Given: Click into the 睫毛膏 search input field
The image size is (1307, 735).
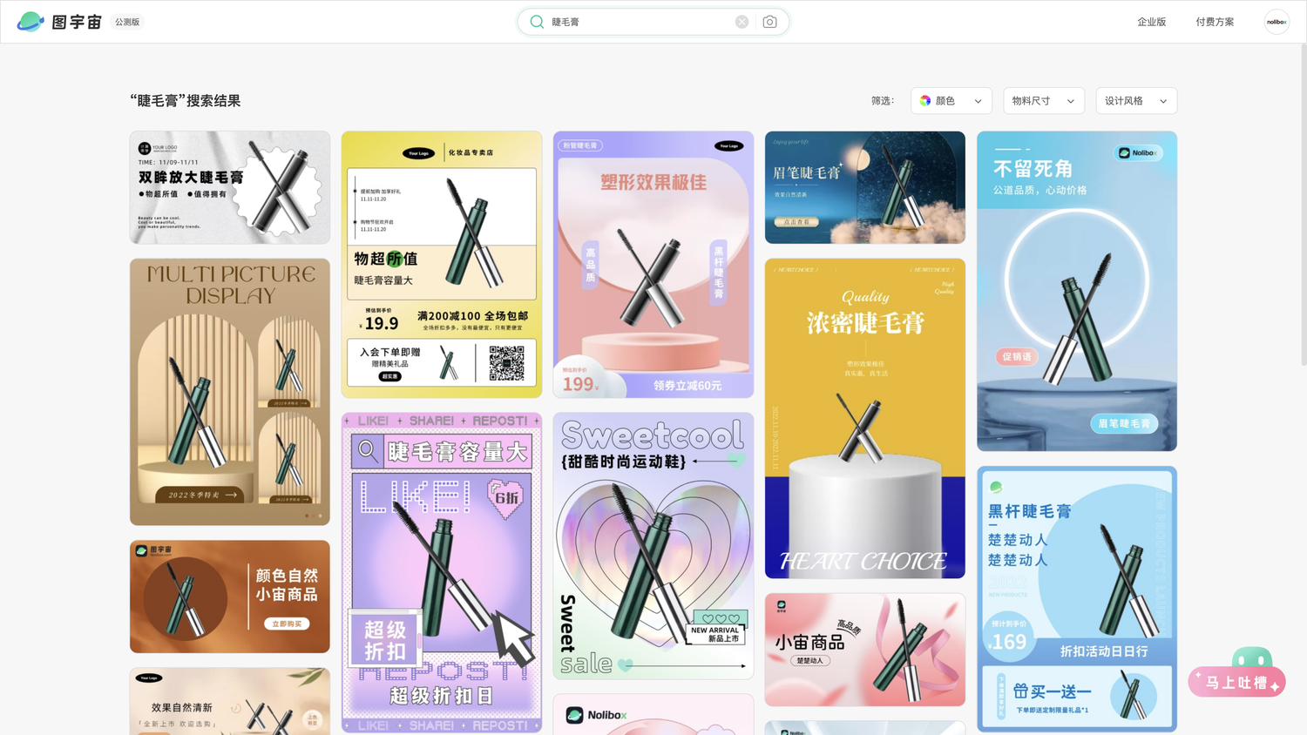Looking at the screenshot, I should click(x=640, y=22).
